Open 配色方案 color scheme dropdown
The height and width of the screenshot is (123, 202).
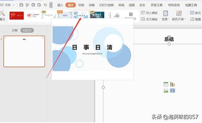[179, 19]
